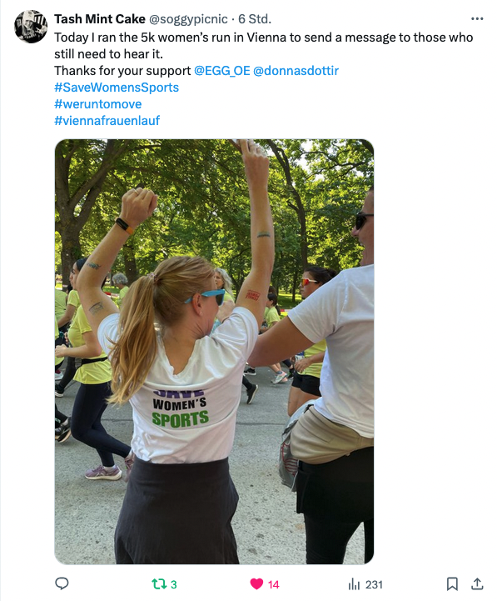
Task: Click the retweet count number 3
Action: 173,584
